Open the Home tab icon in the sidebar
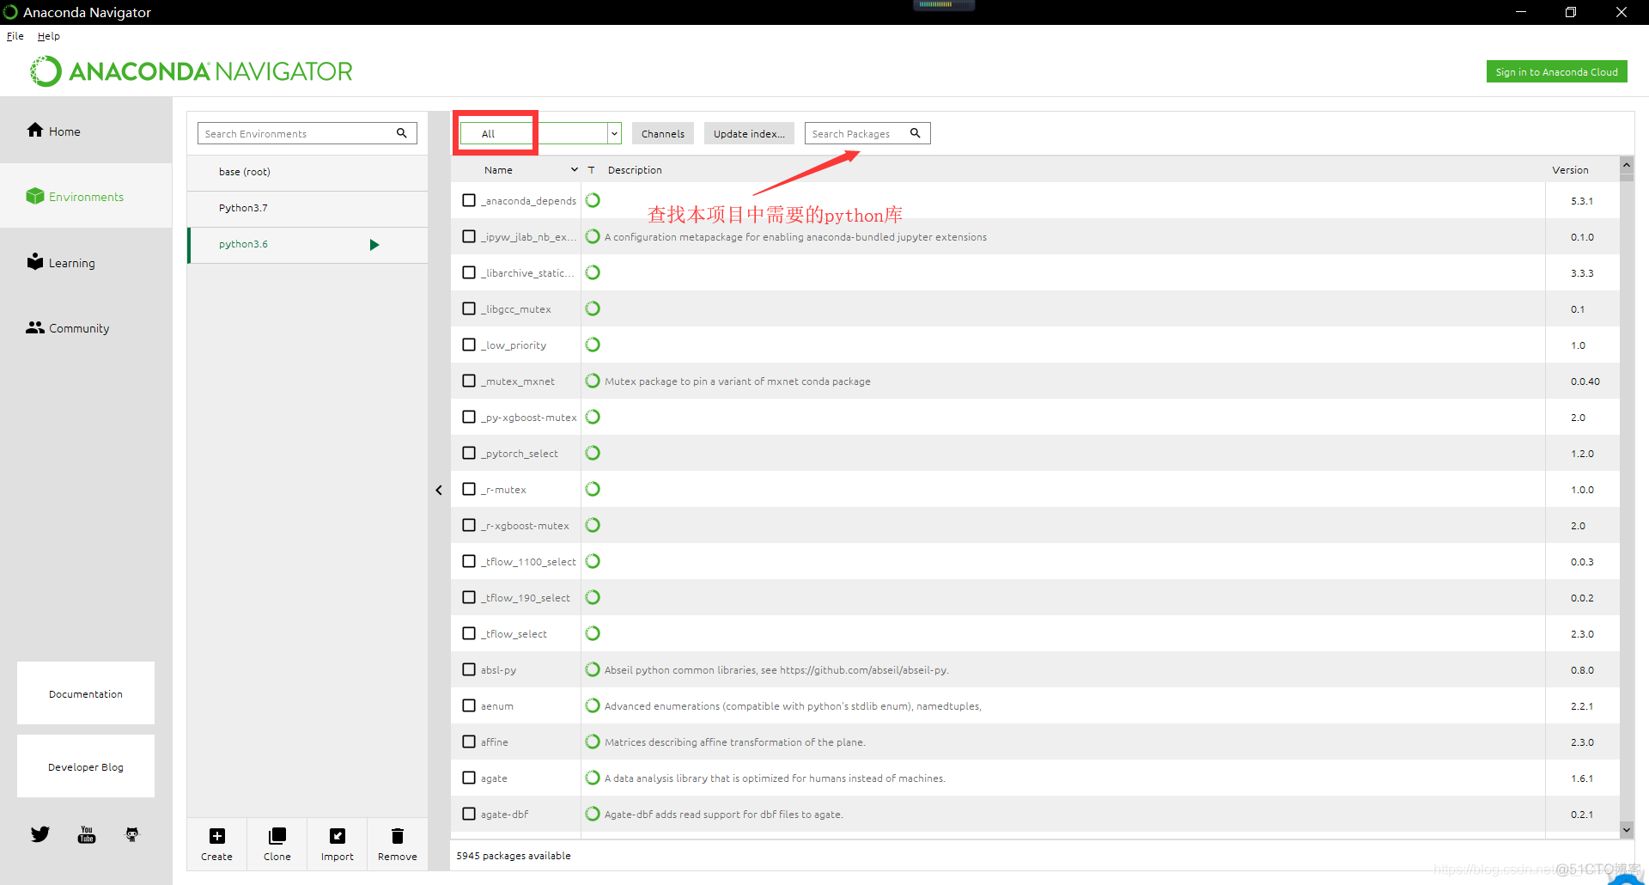 pos(35,130)
